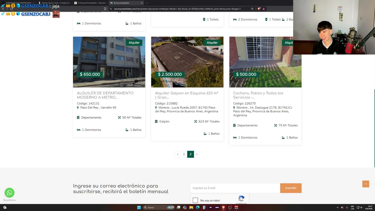Click the Brave Rewards triangle icon
The width and height of the screenshot is (375, 211).
[x=264, y=9]
